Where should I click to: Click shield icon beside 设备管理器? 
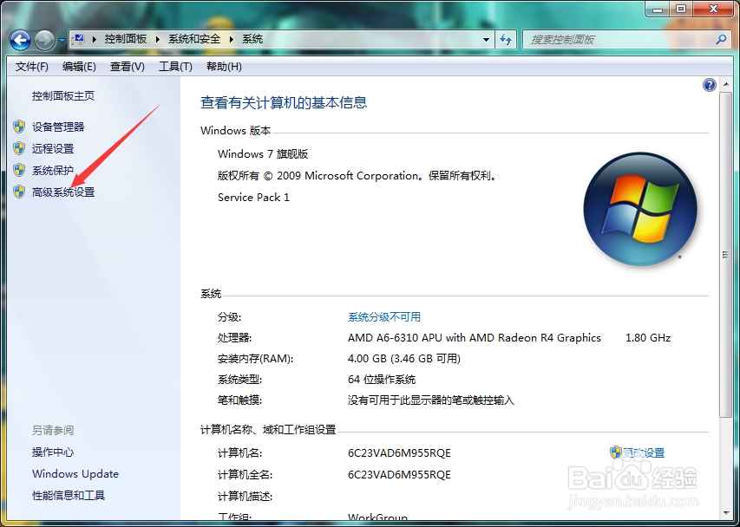click(19, 127)
